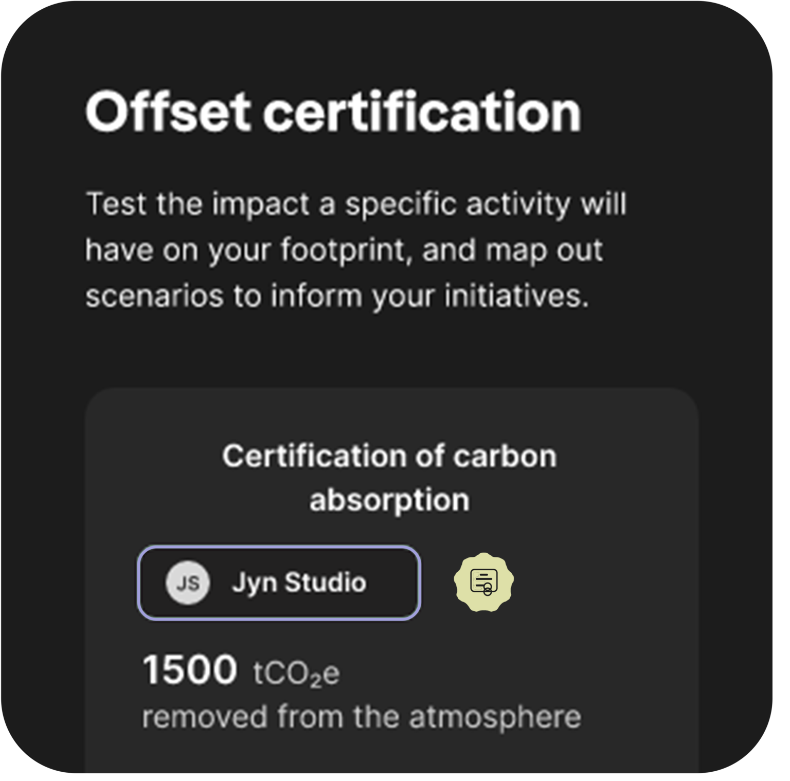Enable the highlighted Jyn Studio entity selector

[279, 582]
